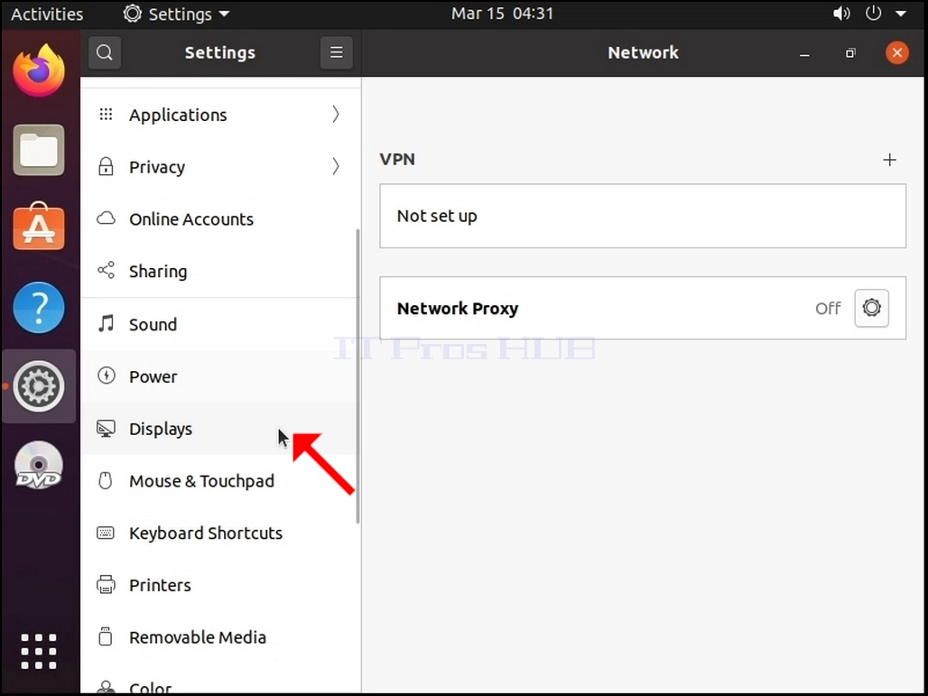Click the Sharing icon in sidebar

[106, 271]
